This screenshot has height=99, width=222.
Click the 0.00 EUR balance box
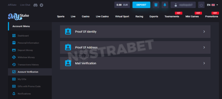click(x=122, y=5)
